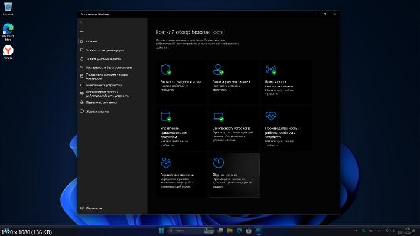Viewport: 420px width, 236px height.
Task: Toggle the hamburger navigation menu
Action: tap(82, 31)
